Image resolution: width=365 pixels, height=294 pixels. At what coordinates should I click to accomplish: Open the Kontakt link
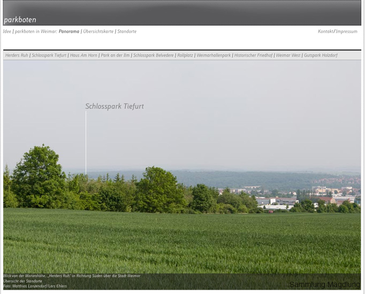point(325,32)
